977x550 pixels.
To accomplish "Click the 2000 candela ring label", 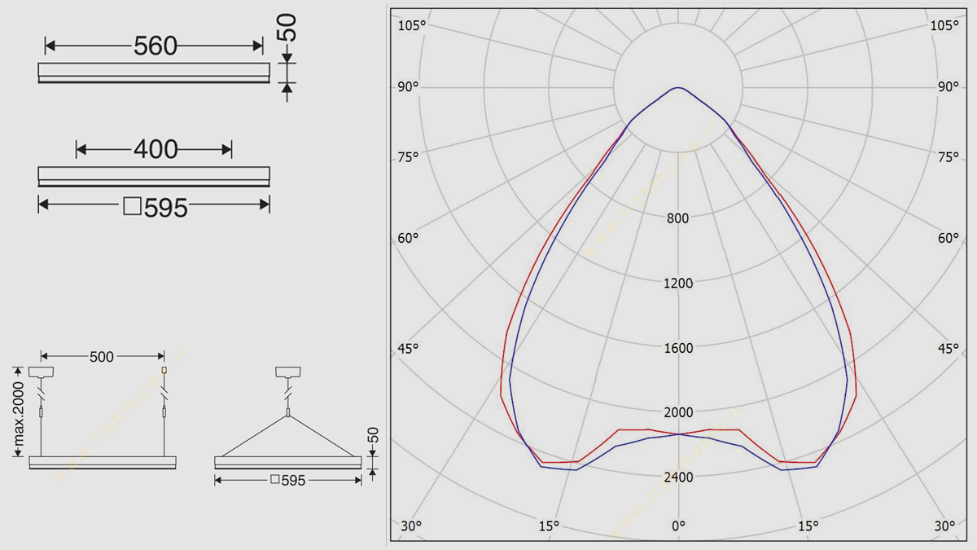I will tap(678, 413).
